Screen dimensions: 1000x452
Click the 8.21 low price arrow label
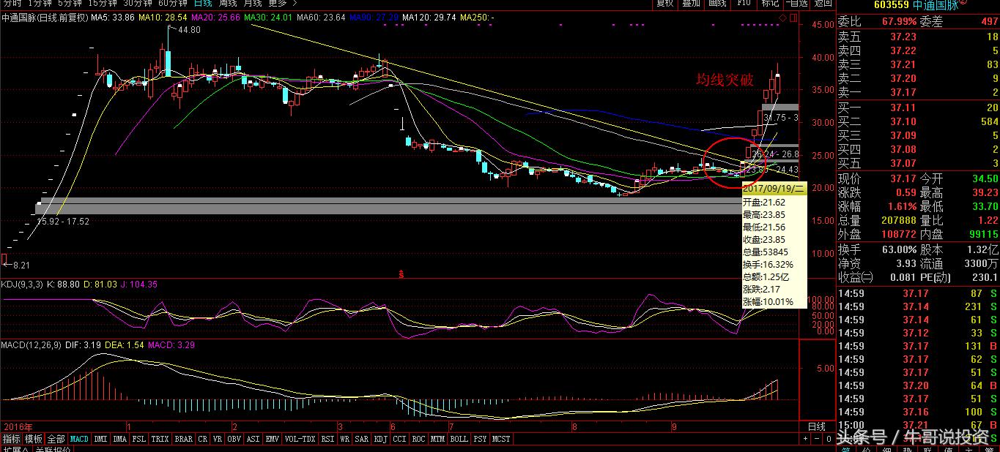click(x=18, y=265)
